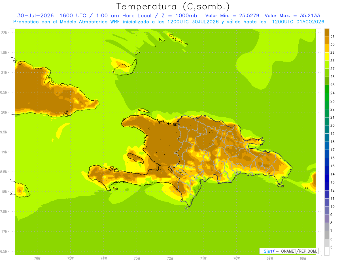Click the '17N' latitude label
Image resolution: width=340 pixels, height=262 pixels.
pos(5,231)
